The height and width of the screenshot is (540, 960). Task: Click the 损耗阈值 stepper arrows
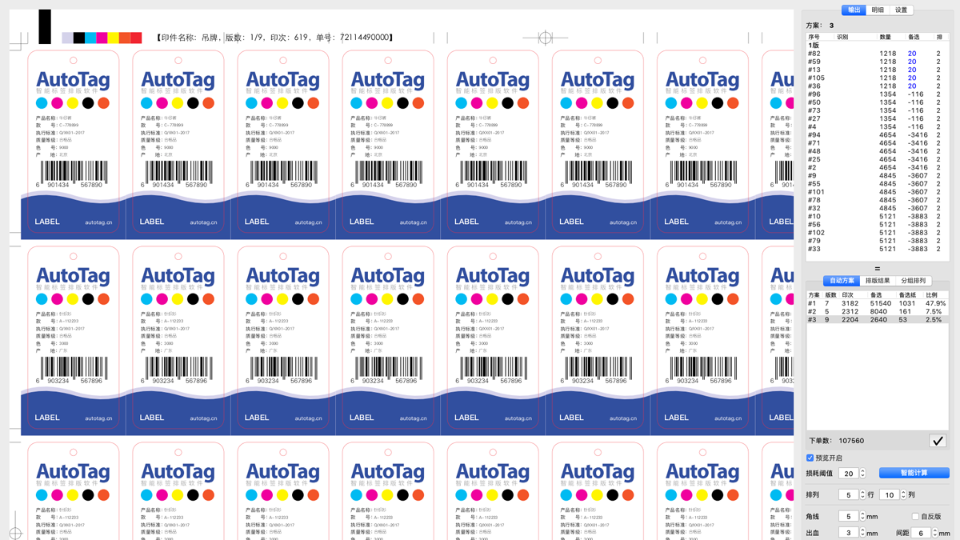862,474
